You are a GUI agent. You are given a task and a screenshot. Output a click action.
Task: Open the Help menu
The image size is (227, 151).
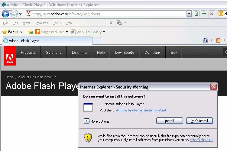tap(69, 23)
